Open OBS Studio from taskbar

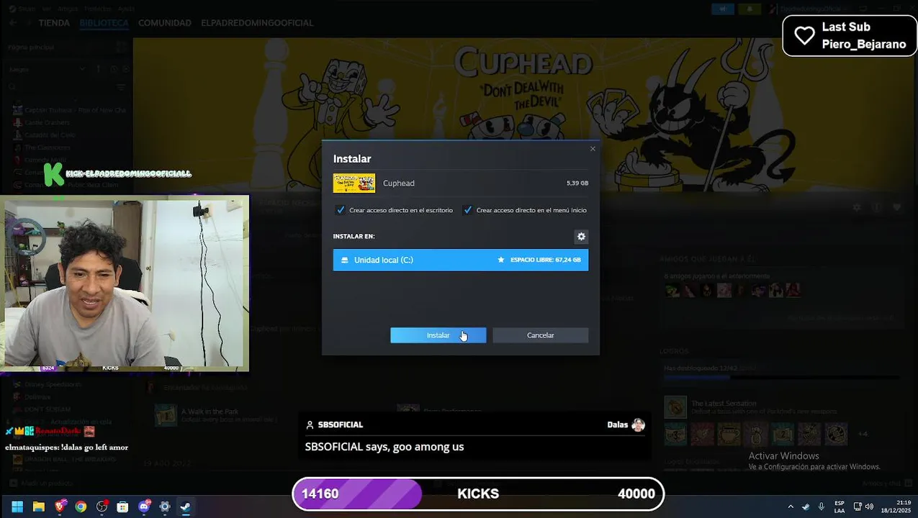click(102, 506)
